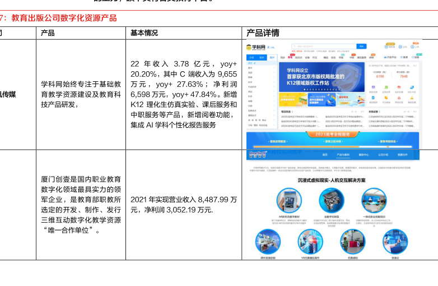Click the text 22年收入3.78亿元
This screenshot has width=438, height=286.
tap(170, 64)
